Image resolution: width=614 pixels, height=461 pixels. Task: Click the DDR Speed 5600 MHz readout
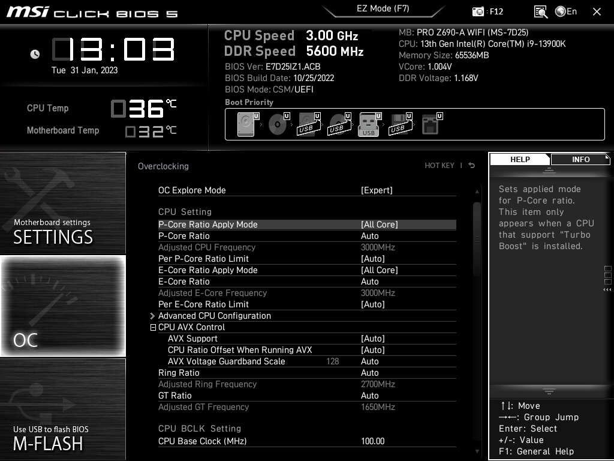click(x=294, y=51)
